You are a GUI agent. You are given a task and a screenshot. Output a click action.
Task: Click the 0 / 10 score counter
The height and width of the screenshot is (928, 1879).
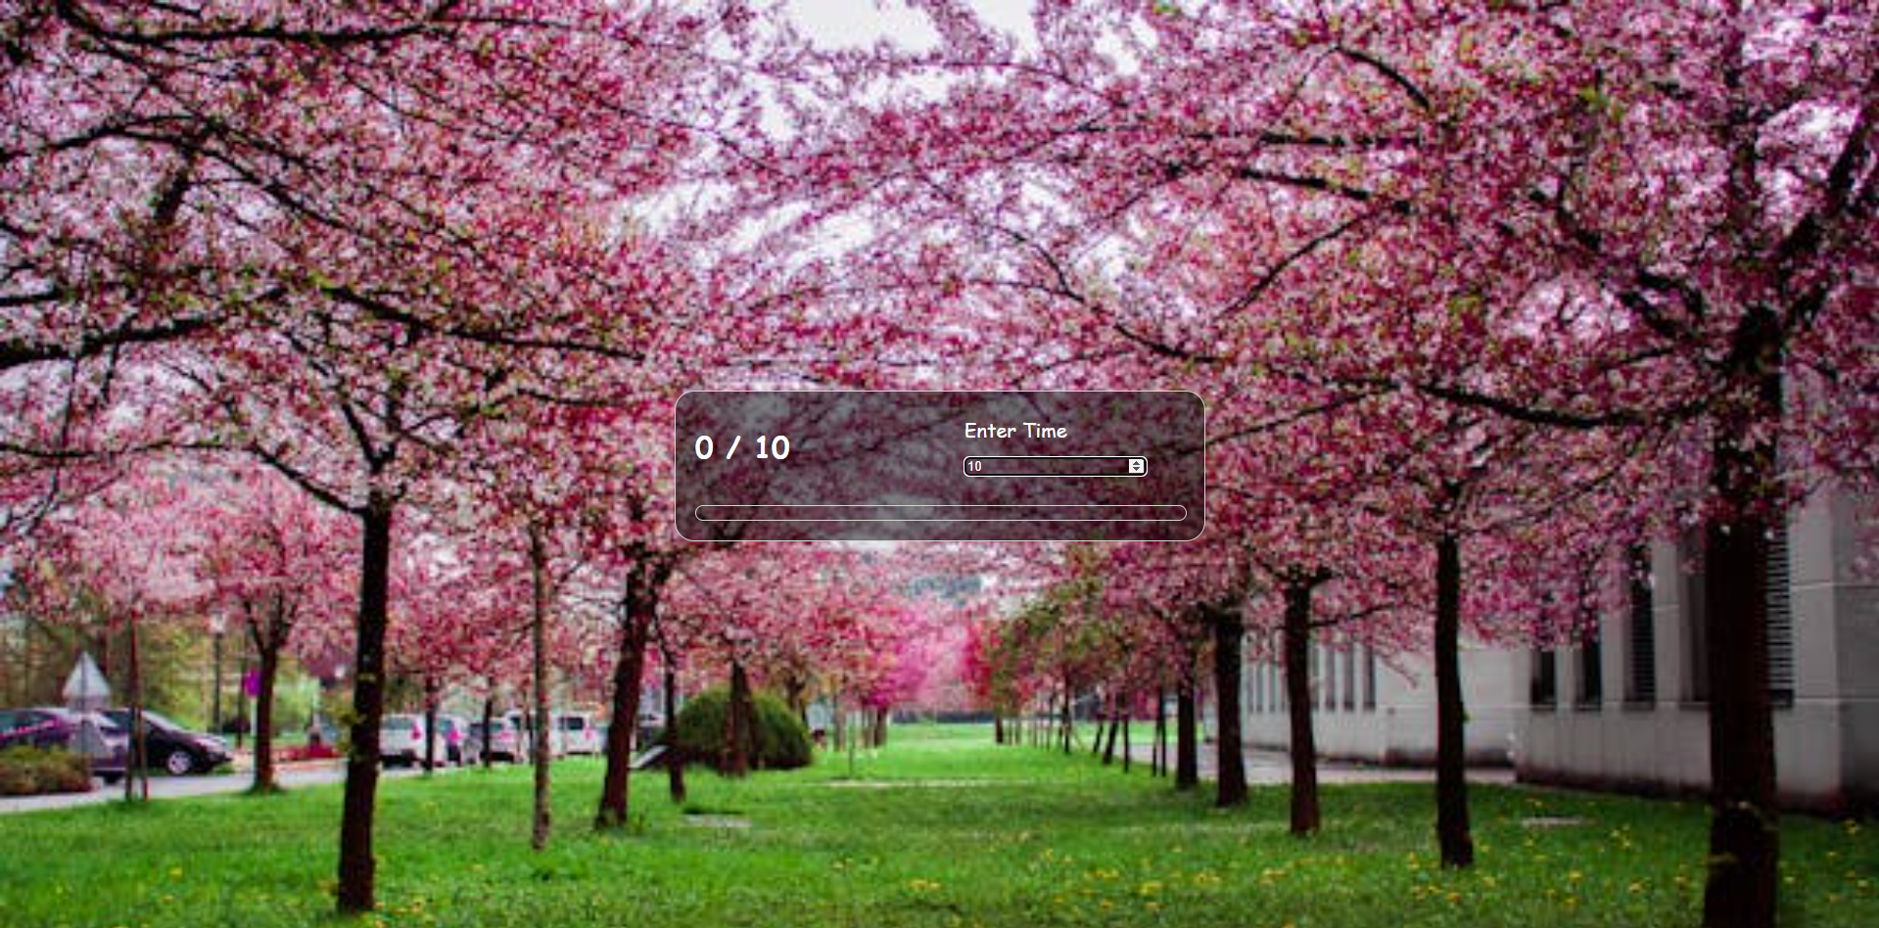click(x=742, y=449)
